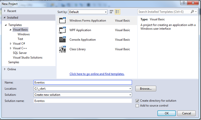201x120 pixels.
Task: Select the Test tree item
Action: [x=20, y=39]
